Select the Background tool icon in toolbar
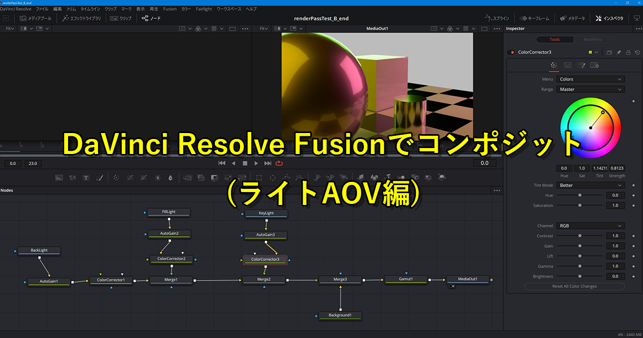 pos(58,177)
